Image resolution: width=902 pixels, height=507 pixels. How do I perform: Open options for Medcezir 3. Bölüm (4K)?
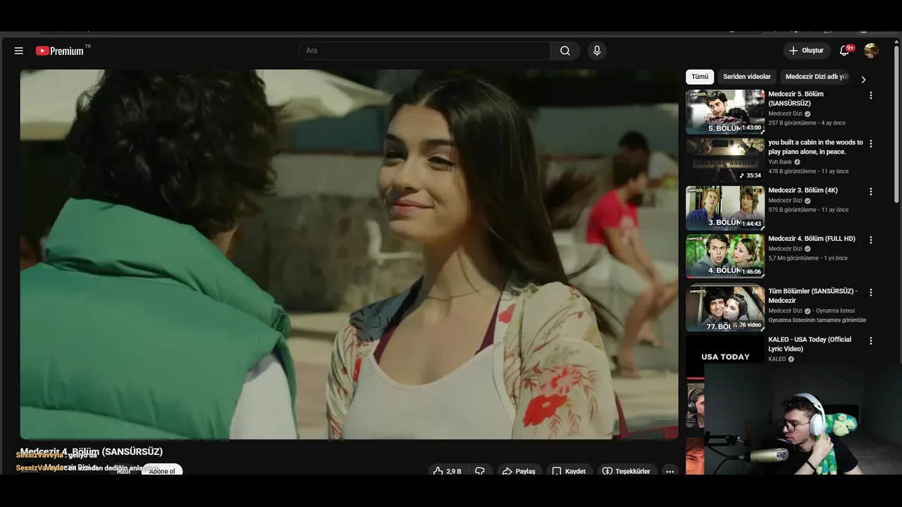pyautogui.click(x=871, y=192)
